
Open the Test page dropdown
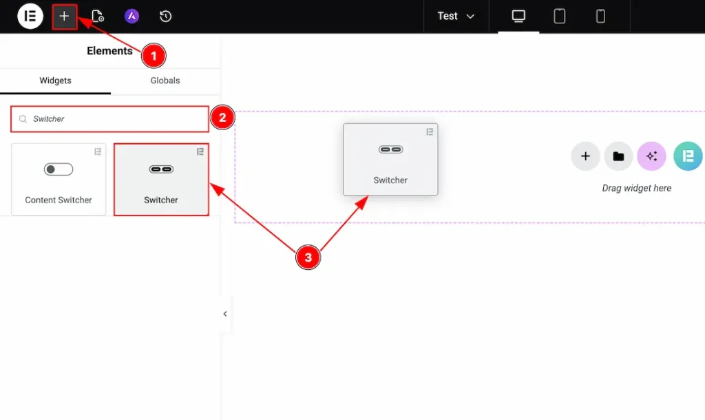tap(455, 16)
